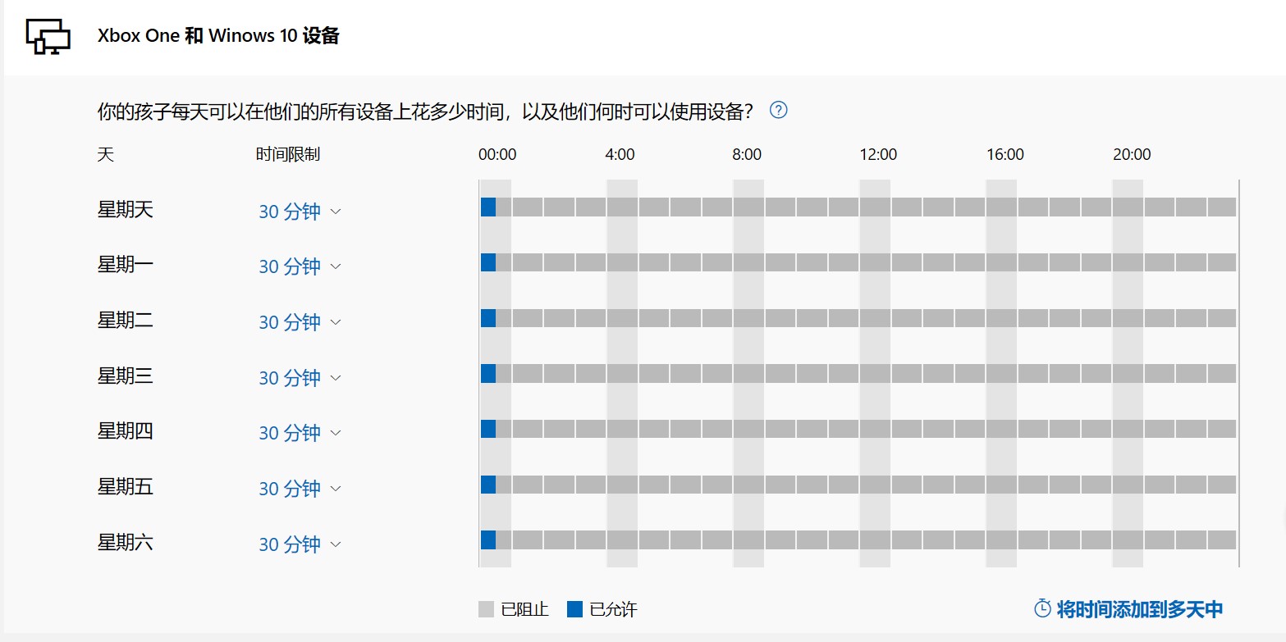Viewport: 1286px width, 642px height.
Task: Click 星期四 schedule bar at 4:00
Action: click(623, 429)
